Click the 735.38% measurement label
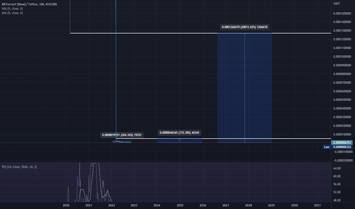 click(x=179, y=133)
